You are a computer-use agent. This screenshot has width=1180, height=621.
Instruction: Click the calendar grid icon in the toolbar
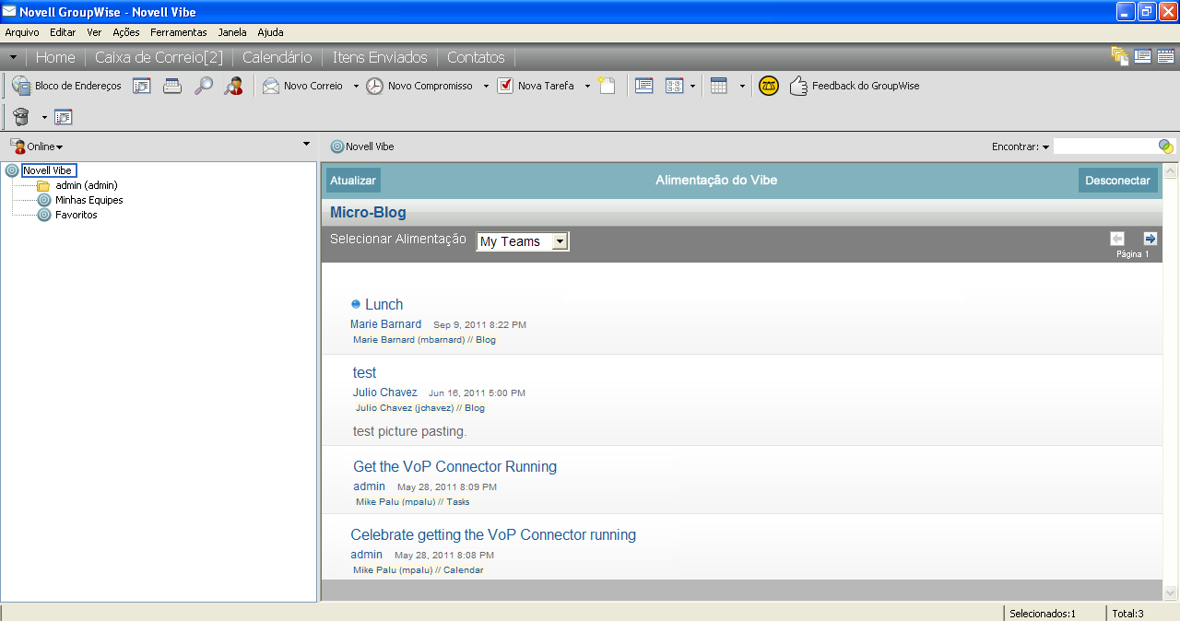(719, 86)
